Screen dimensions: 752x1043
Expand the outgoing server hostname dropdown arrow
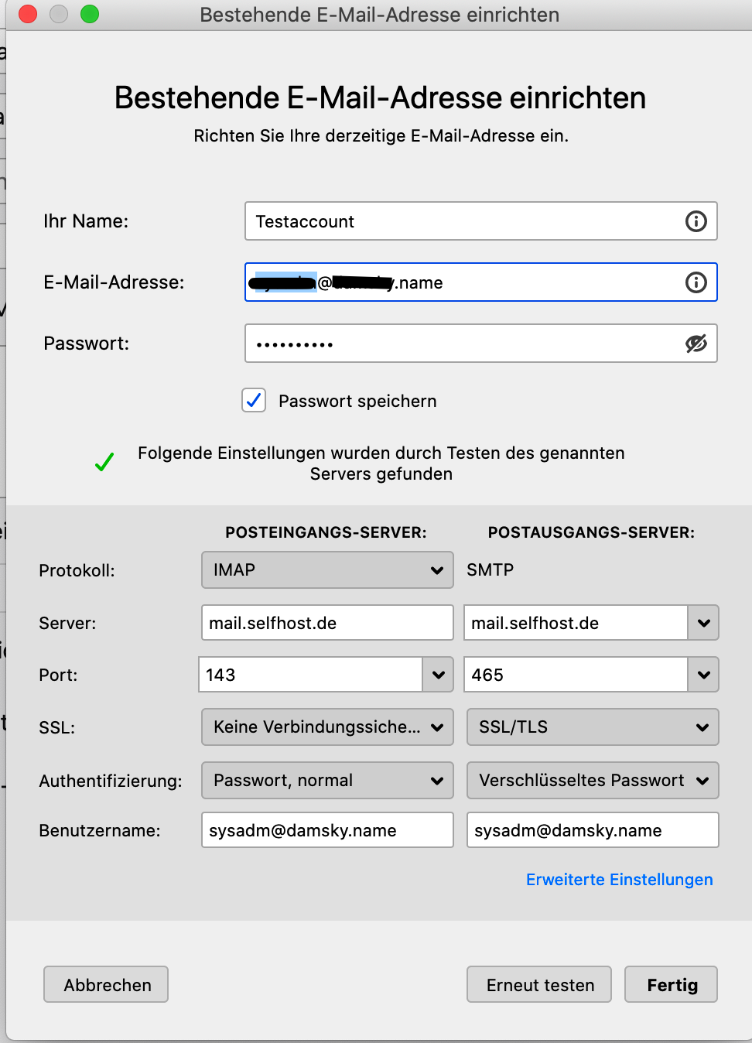point(703,623)
